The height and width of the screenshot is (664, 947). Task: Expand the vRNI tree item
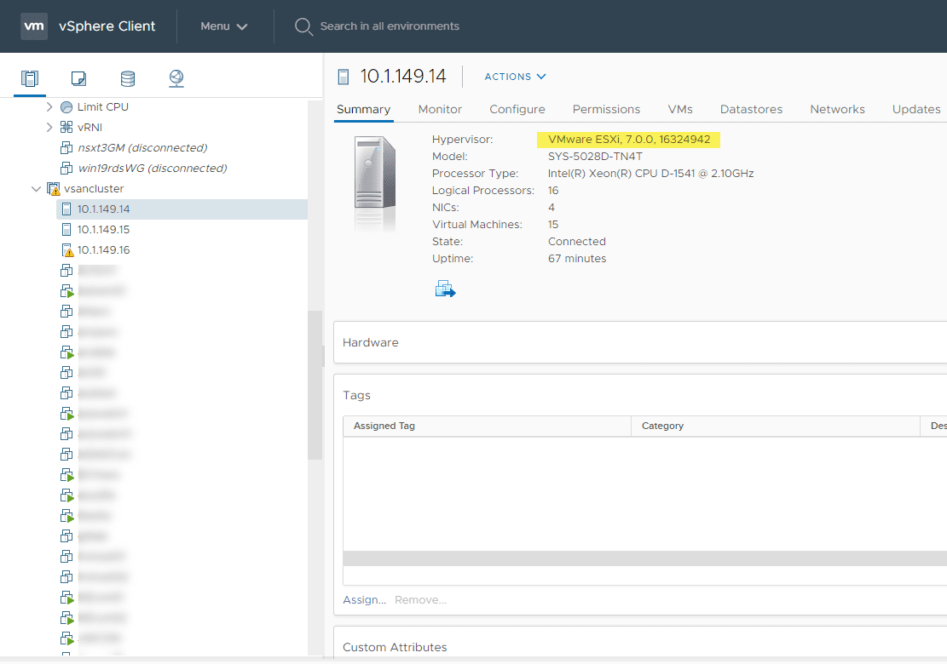49,127
